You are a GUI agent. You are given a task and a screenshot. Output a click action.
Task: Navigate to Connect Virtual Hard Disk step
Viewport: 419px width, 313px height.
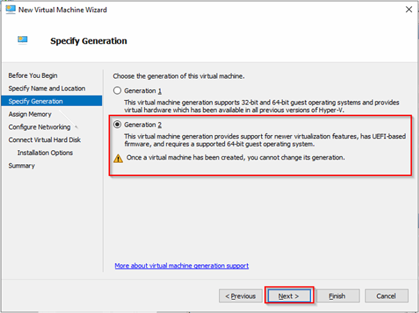(45, 140)
